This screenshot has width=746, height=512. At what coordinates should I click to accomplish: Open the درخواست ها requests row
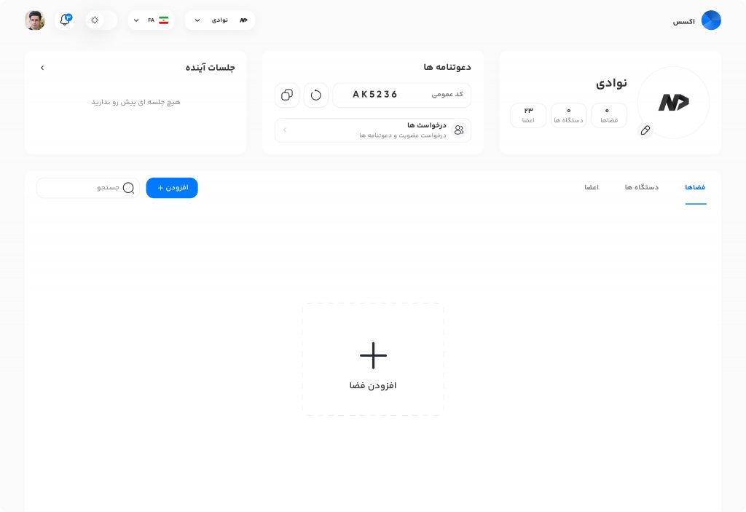pyautogui.click(x=373, y=130)
